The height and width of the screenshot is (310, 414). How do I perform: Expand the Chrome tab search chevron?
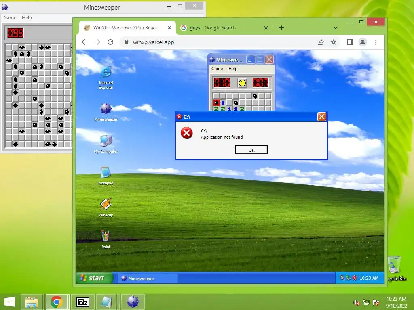click(x=335, y=28)
